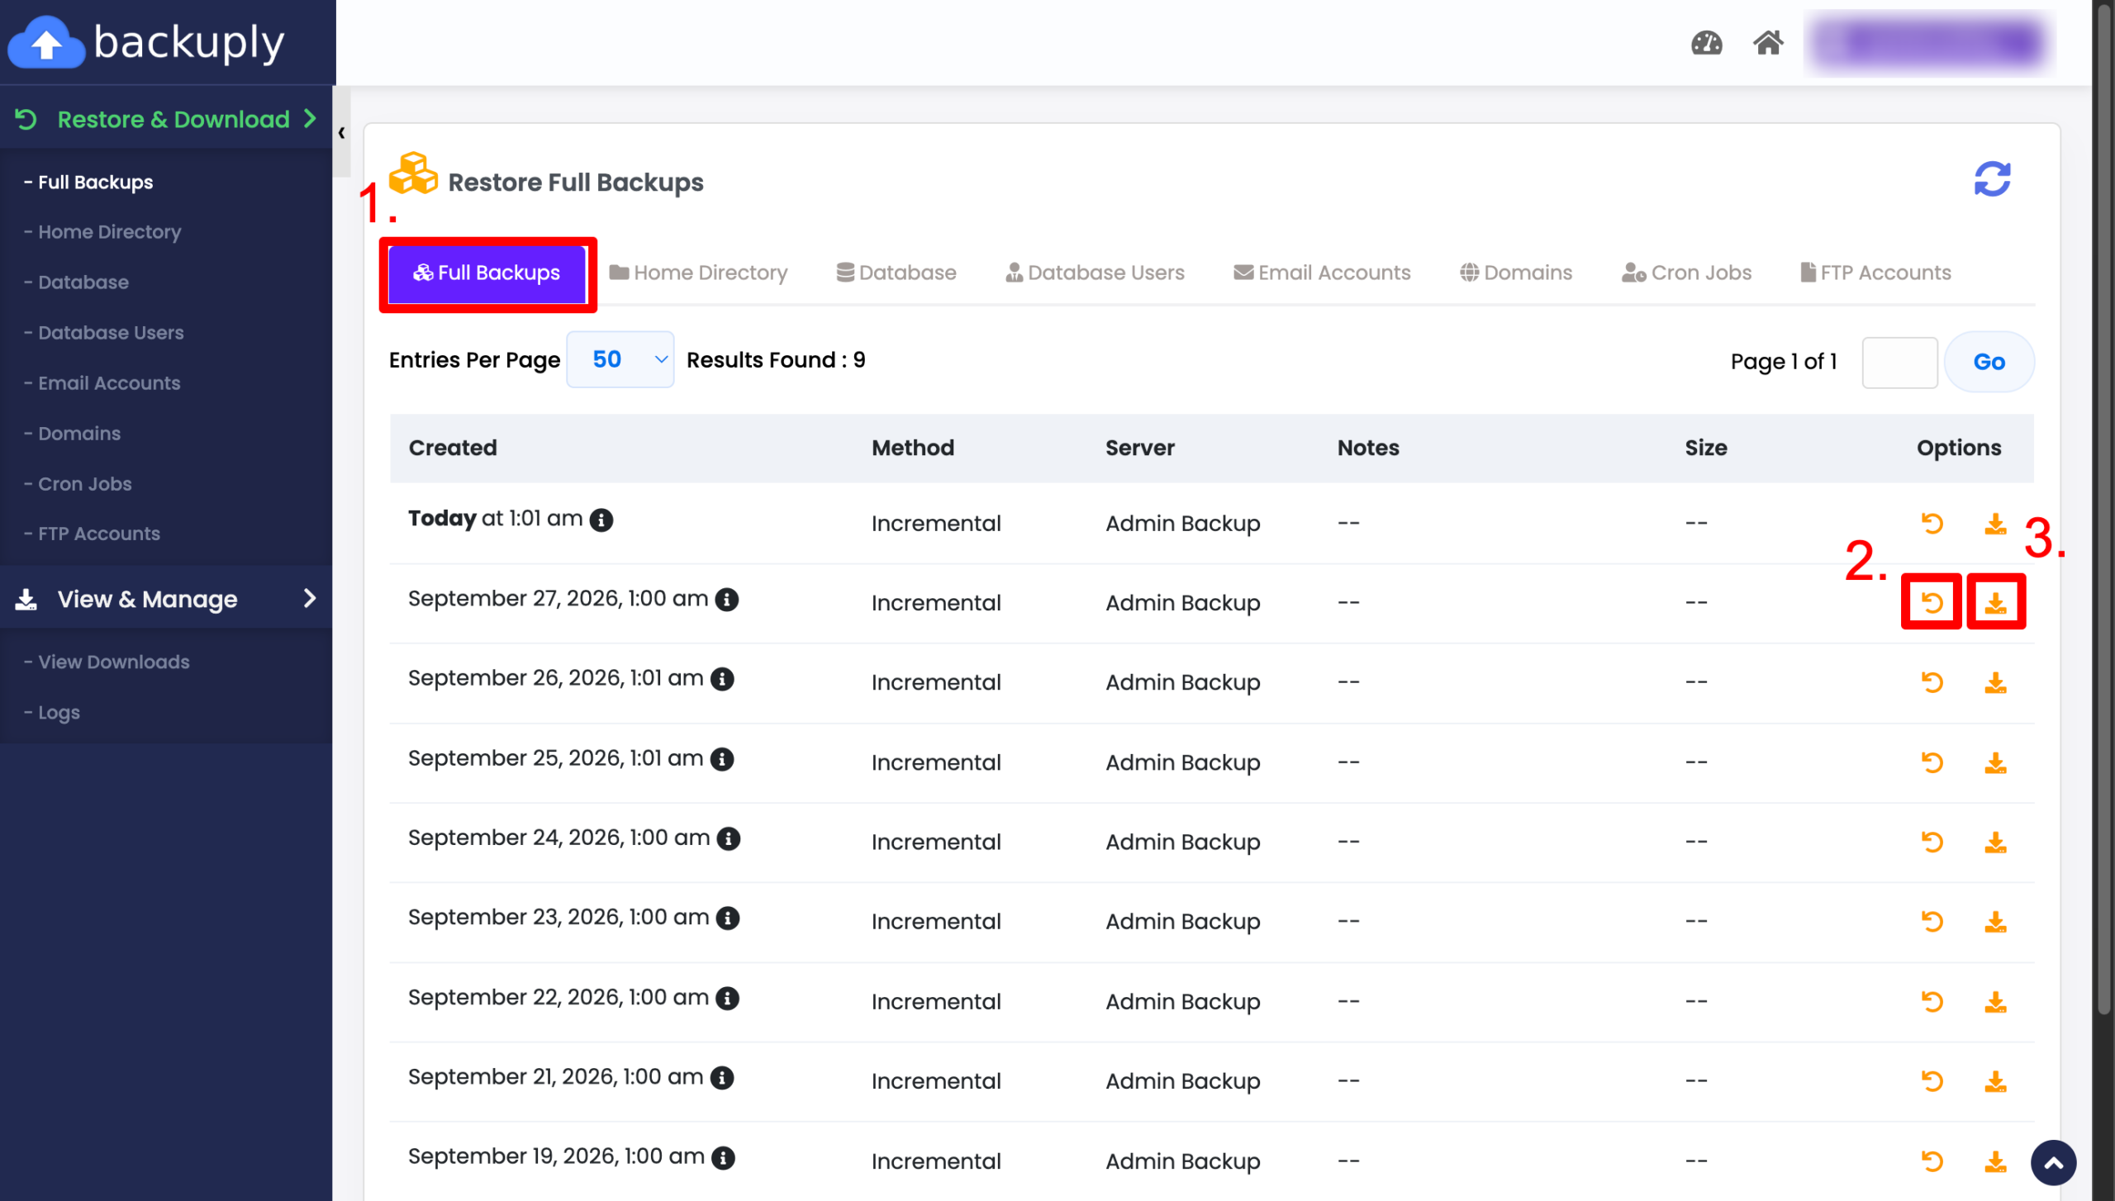
Task: Restore the September 26, 2026 backup
Action: click(1932, 682)
